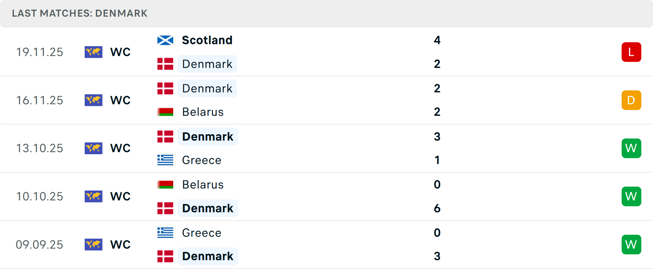653x269 pixels.
Task: Click the Last Matches: Denmark header
Action: click(80, 13)
